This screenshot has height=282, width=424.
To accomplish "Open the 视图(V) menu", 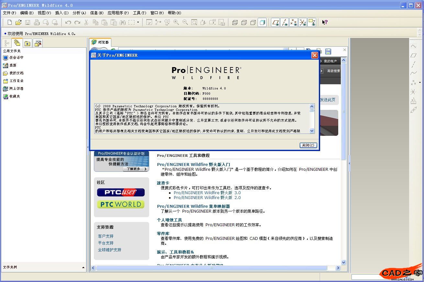I will point(44,13).
